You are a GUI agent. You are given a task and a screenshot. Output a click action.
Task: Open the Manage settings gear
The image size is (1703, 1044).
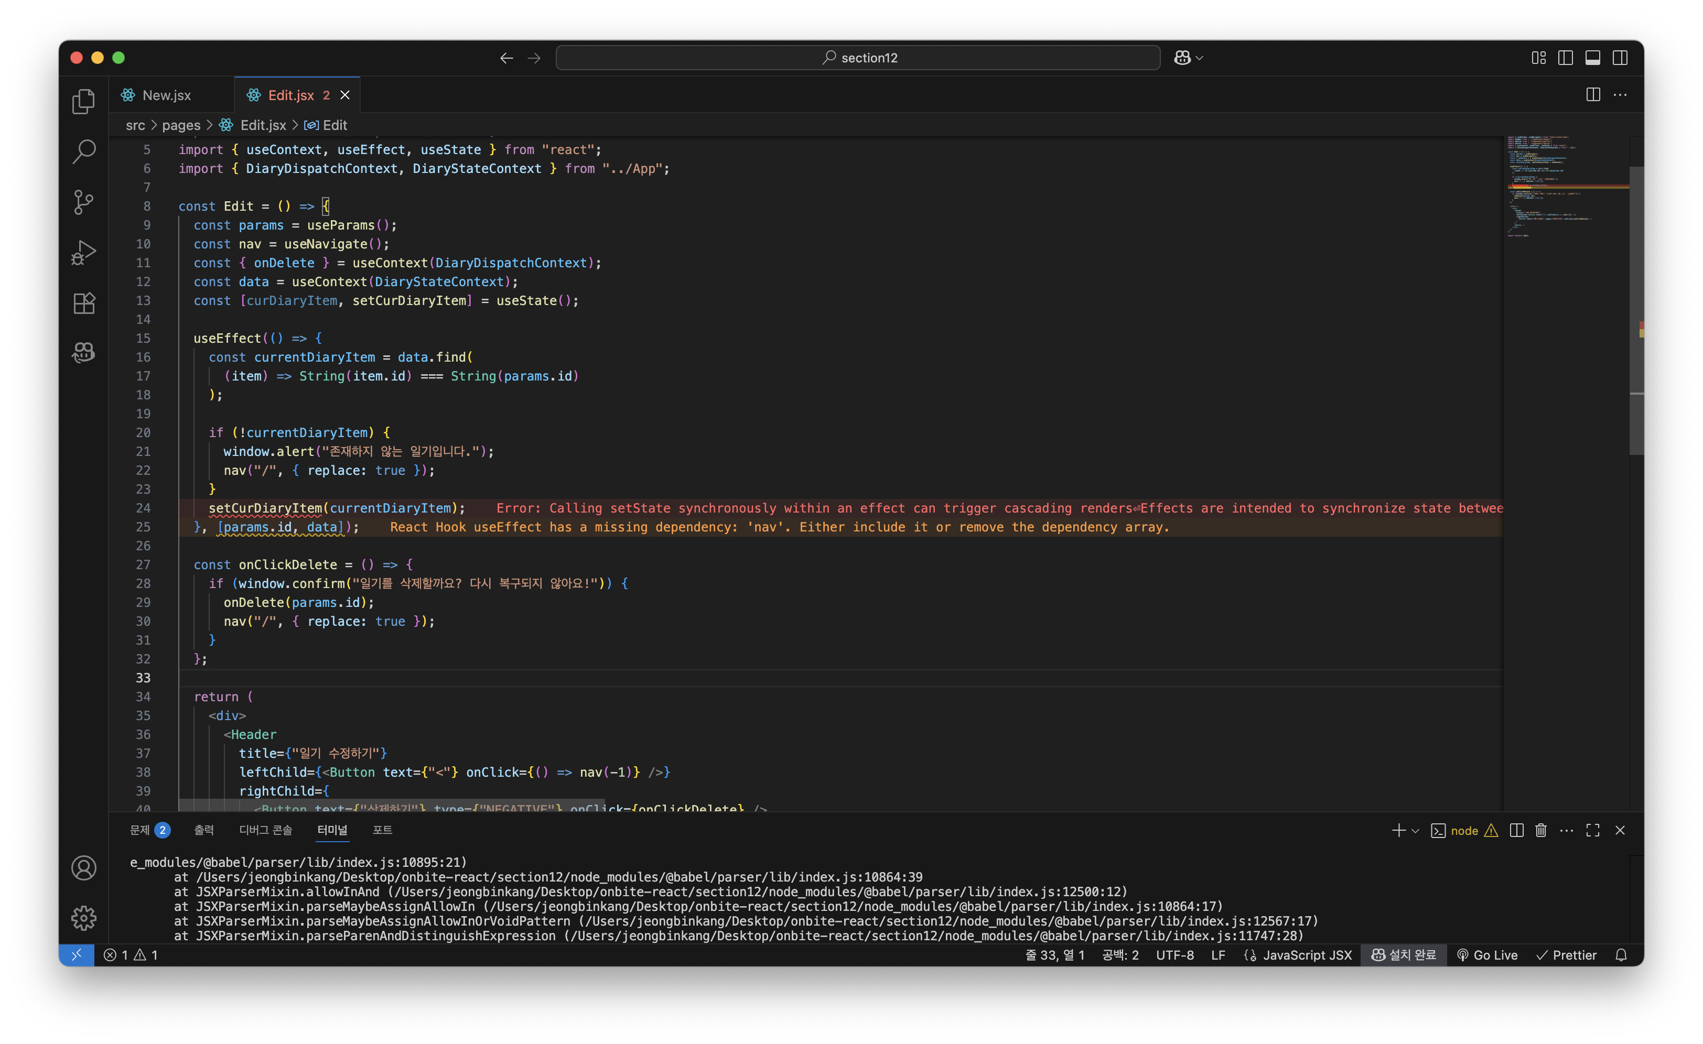(x=84, y=918)
